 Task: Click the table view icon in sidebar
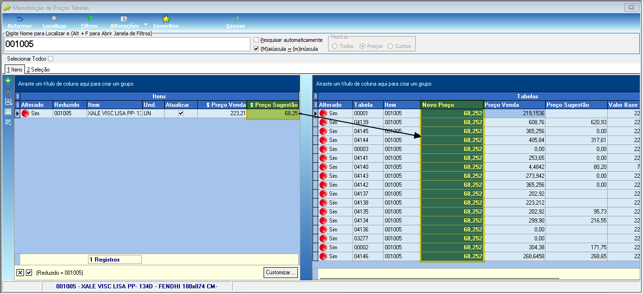tap(8, 111)
